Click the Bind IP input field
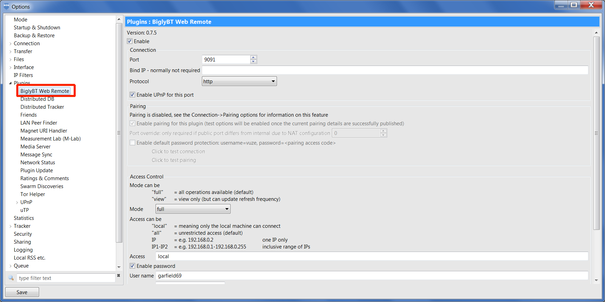The image size is (605, 302). coord(395,70)
